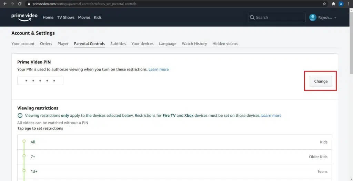Viewport: 353px width, 181px height.
Task: Open TV Shows in the top navigation
Action: click(66, 18)
